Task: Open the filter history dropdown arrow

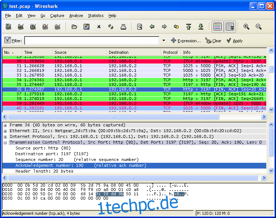Action: point(164,40)
